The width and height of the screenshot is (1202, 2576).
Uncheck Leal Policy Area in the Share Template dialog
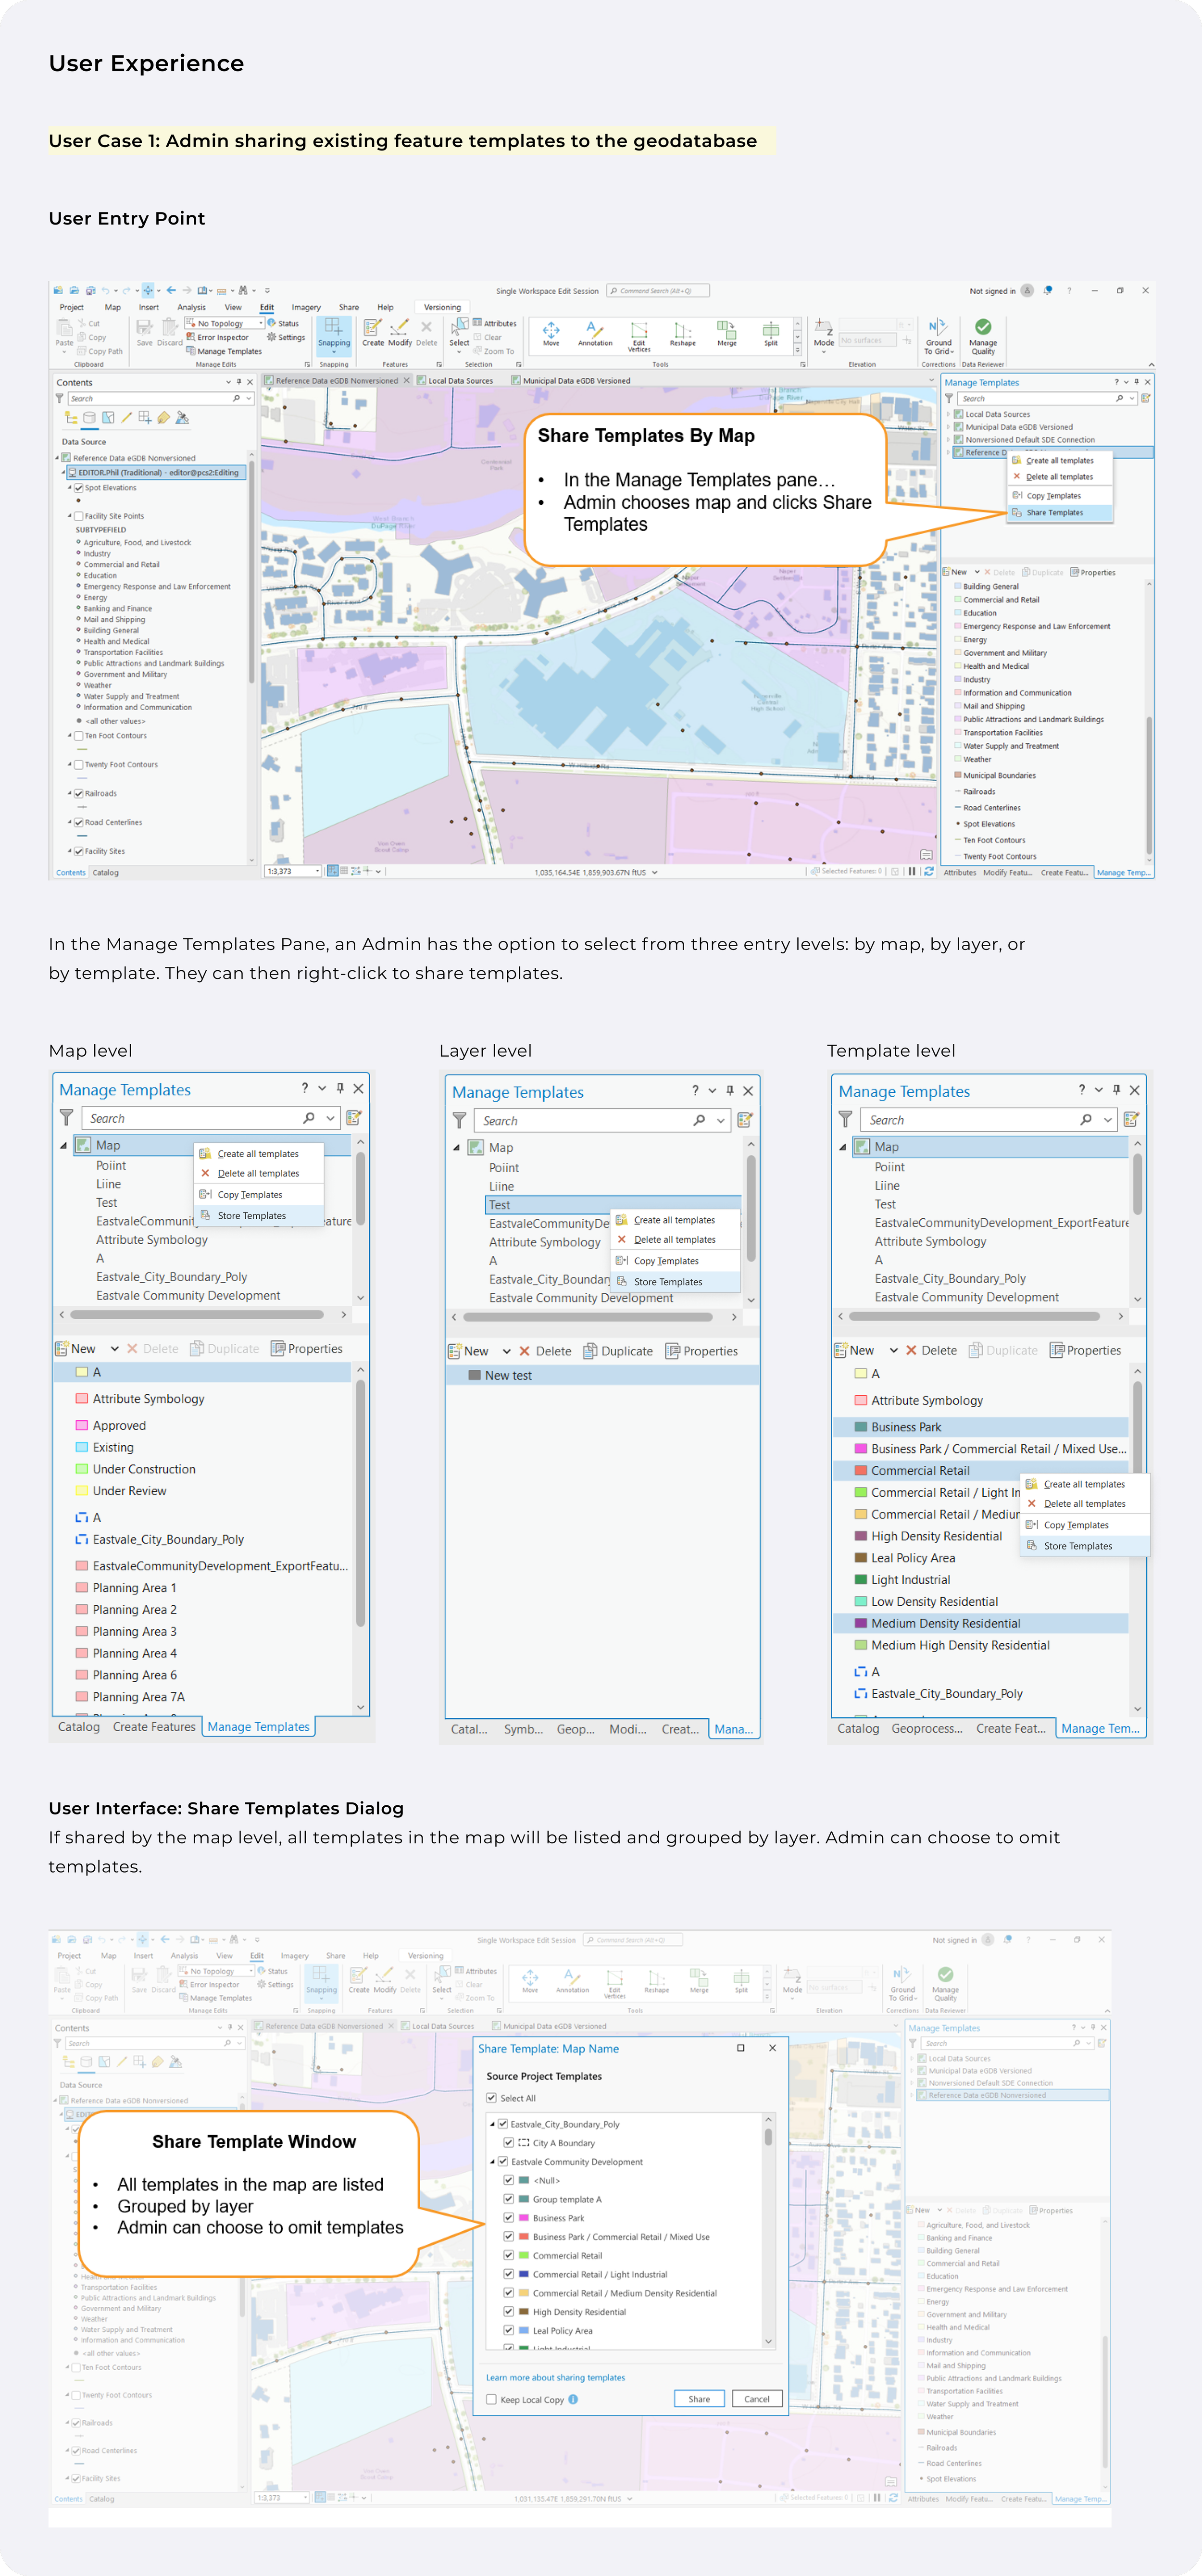point(508,2330)
